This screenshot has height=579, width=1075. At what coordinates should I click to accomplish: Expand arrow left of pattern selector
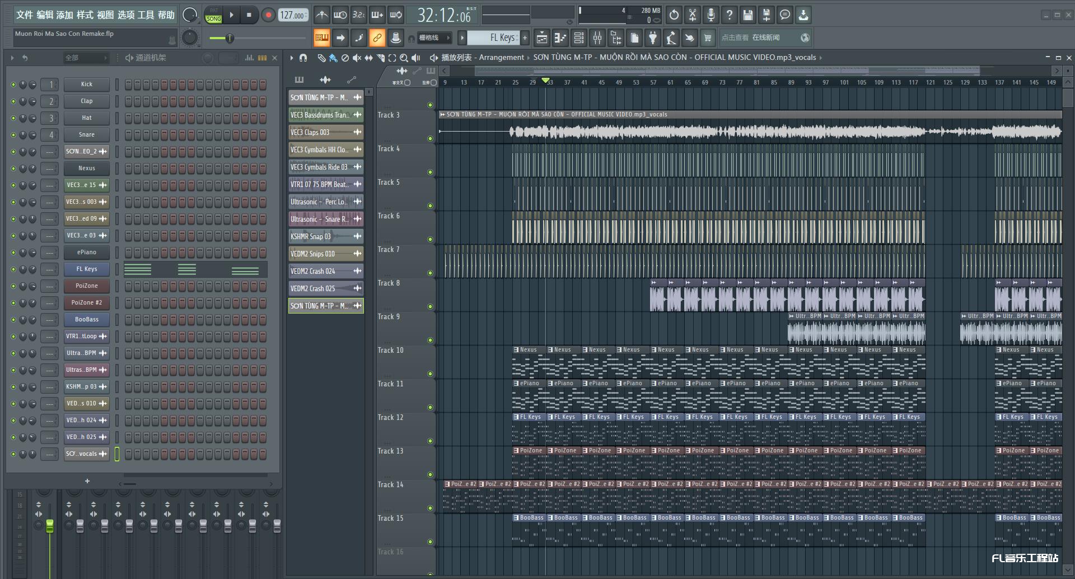(462, 38)
